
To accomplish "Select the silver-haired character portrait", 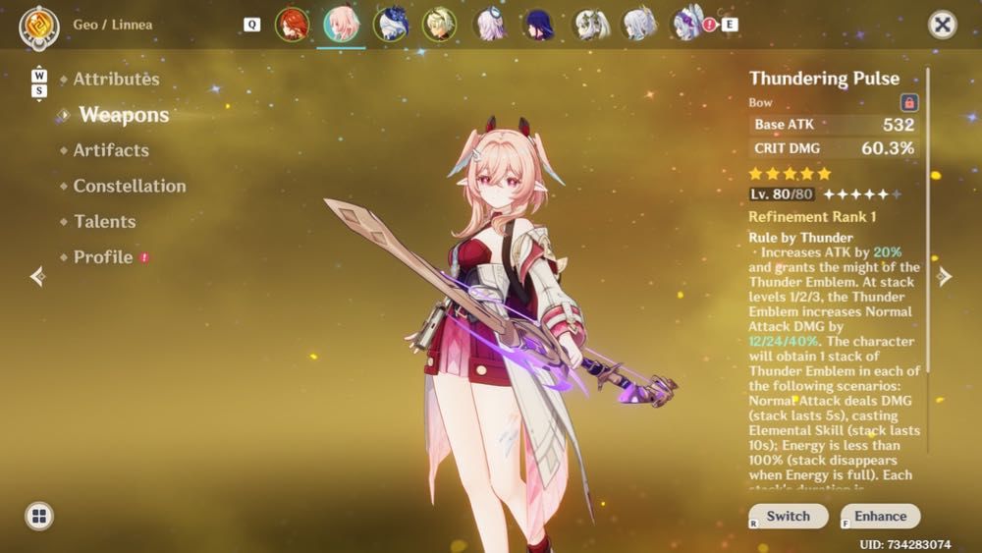I will pos(638,25).
